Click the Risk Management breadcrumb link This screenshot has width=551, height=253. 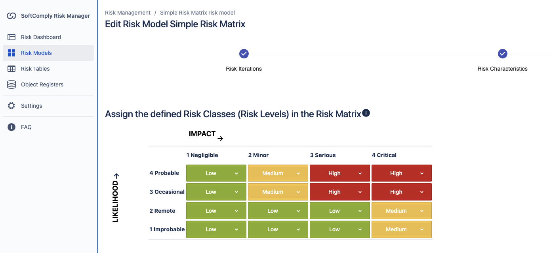128,13
